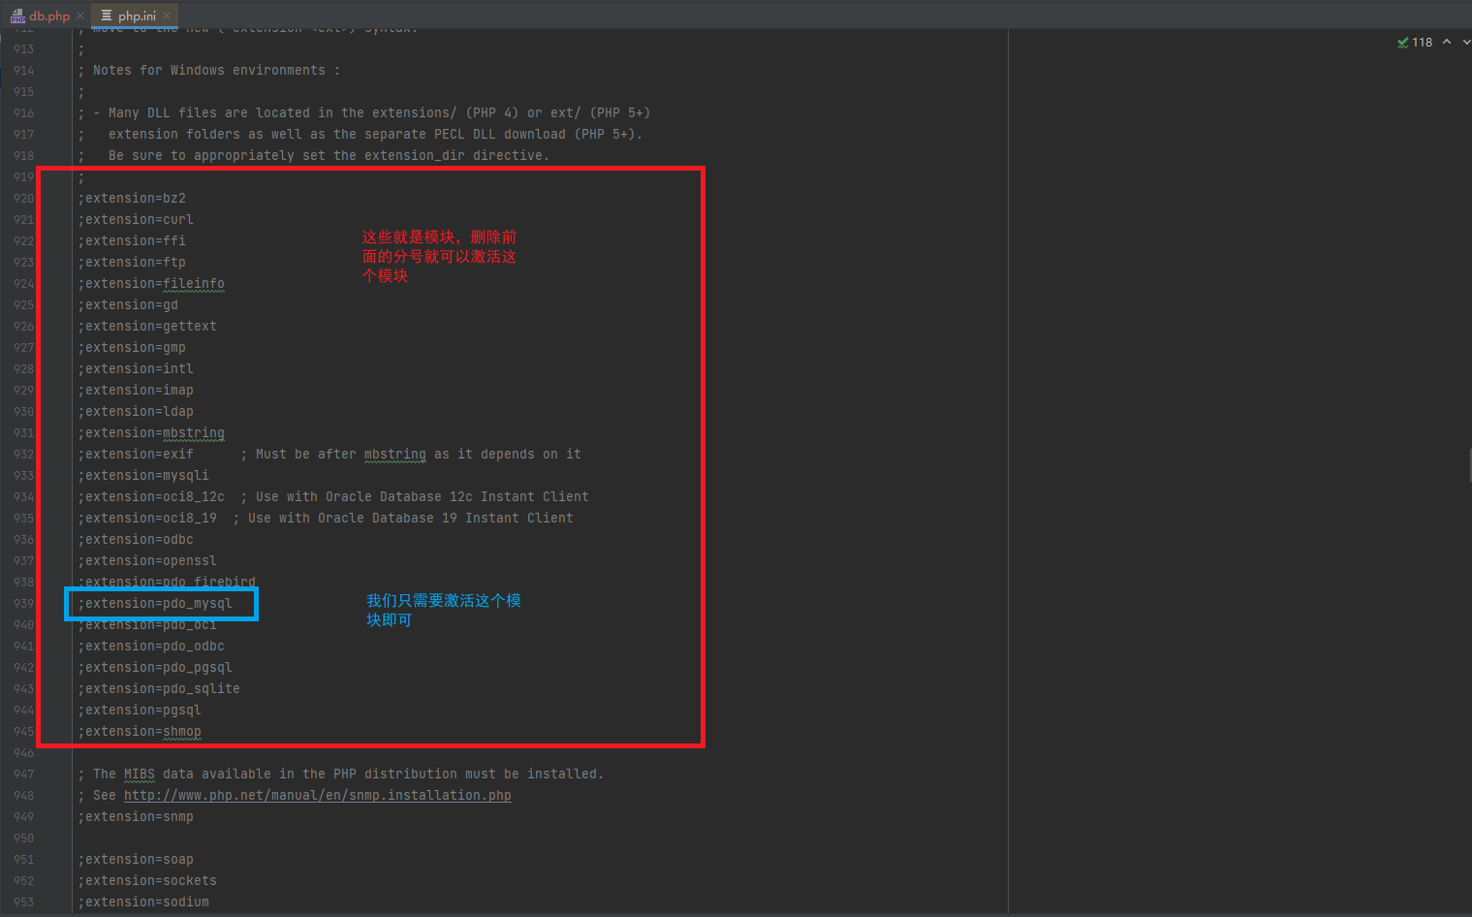Click gutter line number 947
This screenshot has height=917, width=1472.
tap(24, 775)
